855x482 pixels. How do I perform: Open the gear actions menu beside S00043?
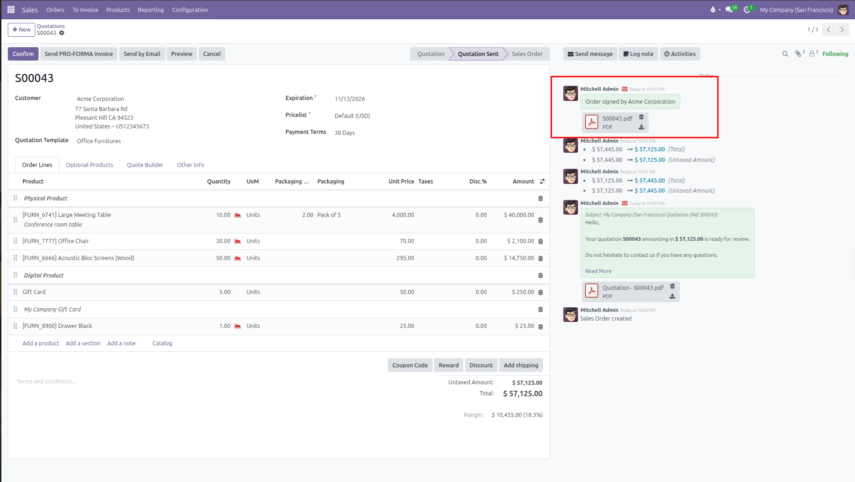(x=61, y=33)
